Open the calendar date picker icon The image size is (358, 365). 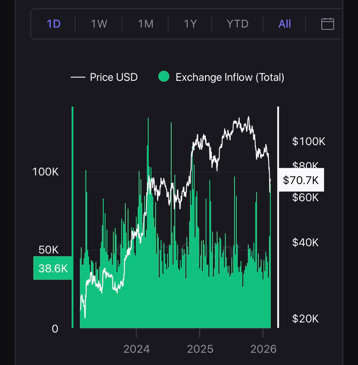point(327,24)
